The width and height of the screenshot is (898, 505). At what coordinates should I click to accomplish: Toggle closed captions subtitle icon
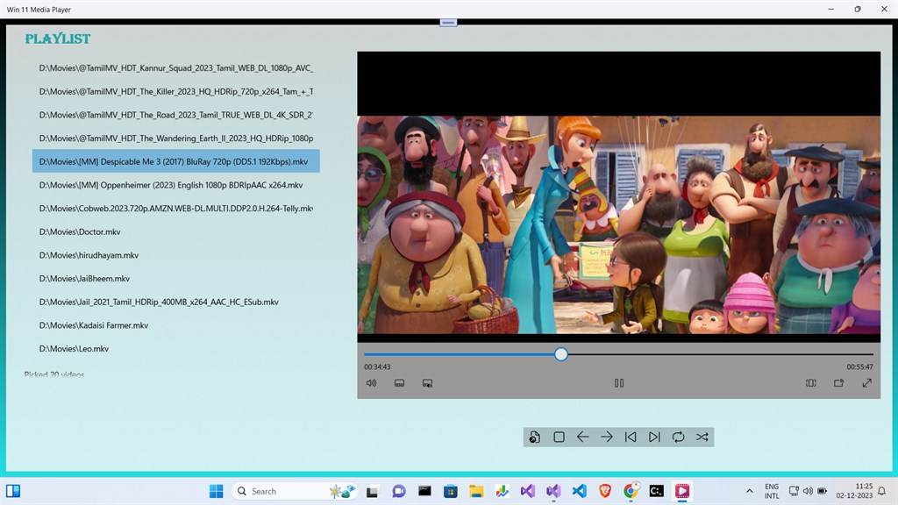click(399, 383)
